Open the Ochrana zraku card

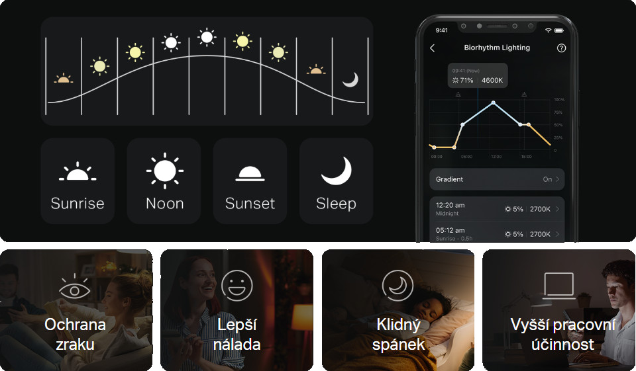click(76, 310)
